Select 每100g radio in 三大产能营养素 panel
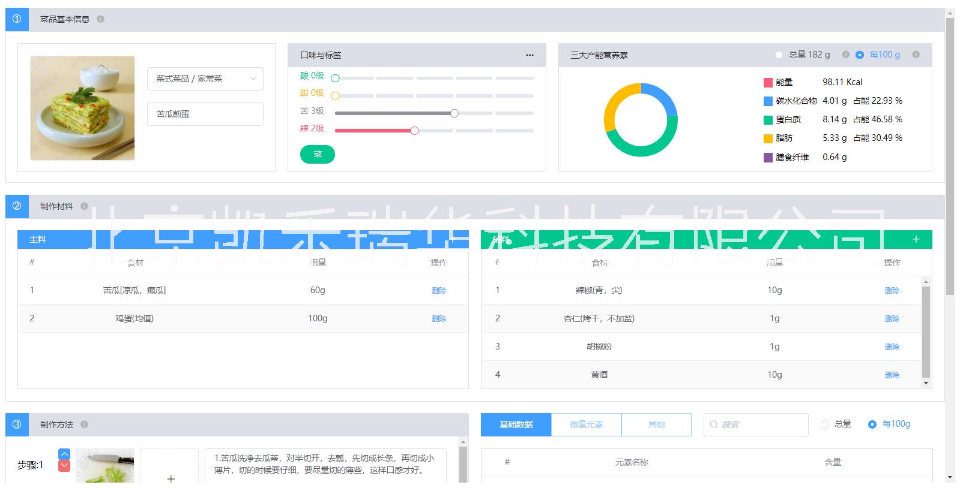The height and width of the screenshot is (488, 963). pyautogui.click(x=859, y=55)
